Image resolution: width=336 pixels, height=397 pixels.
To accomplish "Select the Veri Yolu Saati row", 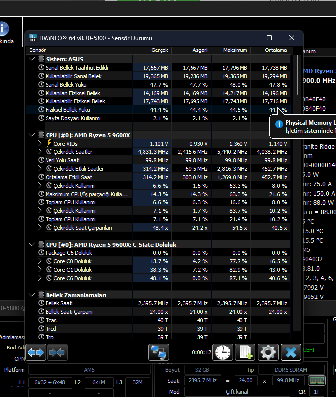I will [x=158, y=160].
